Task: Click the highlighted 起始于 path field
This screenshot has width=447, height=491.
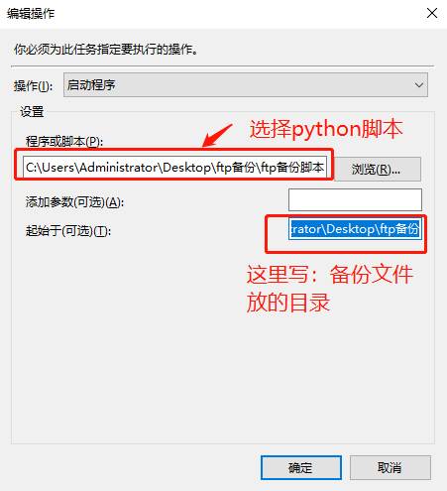Action: [x=355, y=229]
